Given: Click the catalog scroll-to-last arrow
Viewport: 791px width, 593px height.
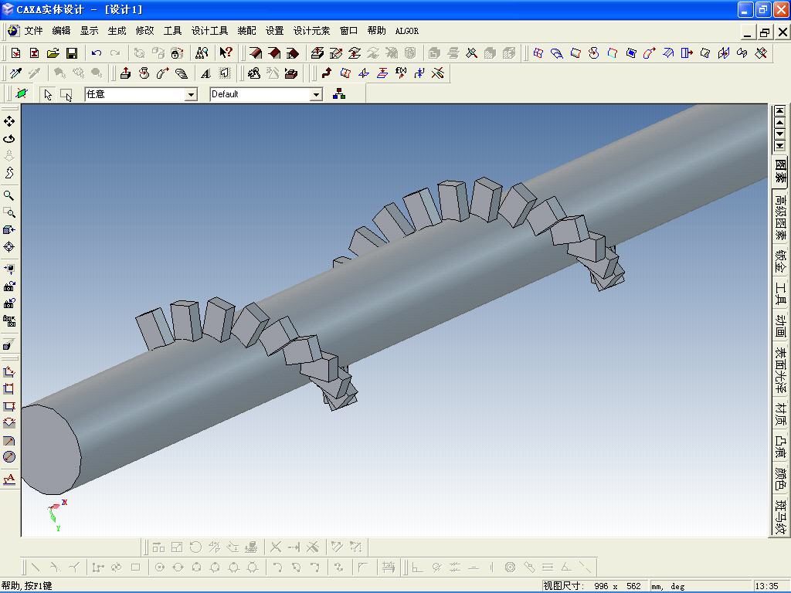Looking at the screenshot, I should [780, 146].
